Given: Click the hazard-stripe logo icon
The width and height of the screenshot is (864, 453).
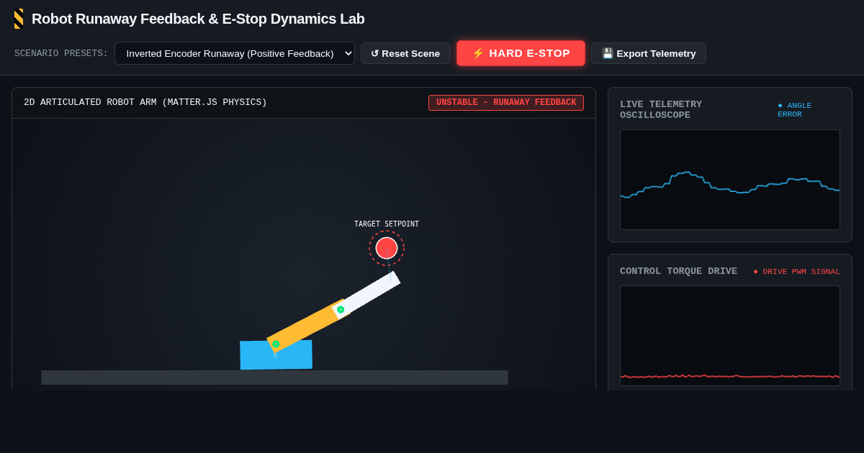Looking at the screenshot, I should click(19, 19).
